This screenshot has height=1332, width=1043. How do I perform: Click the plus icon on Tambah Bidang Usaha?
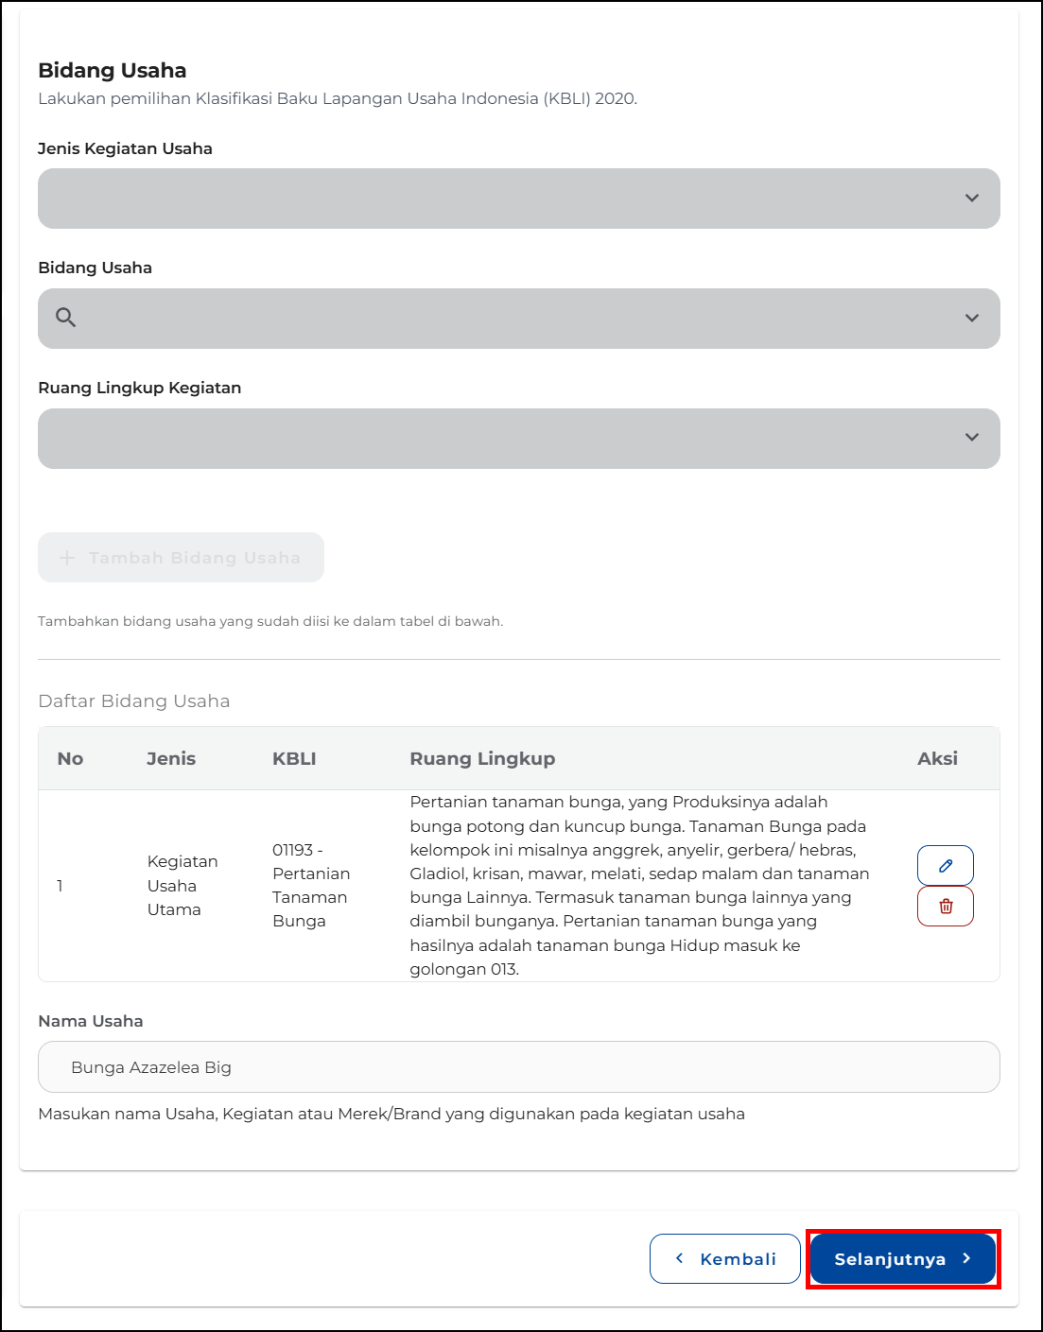(x=67, y=558)
